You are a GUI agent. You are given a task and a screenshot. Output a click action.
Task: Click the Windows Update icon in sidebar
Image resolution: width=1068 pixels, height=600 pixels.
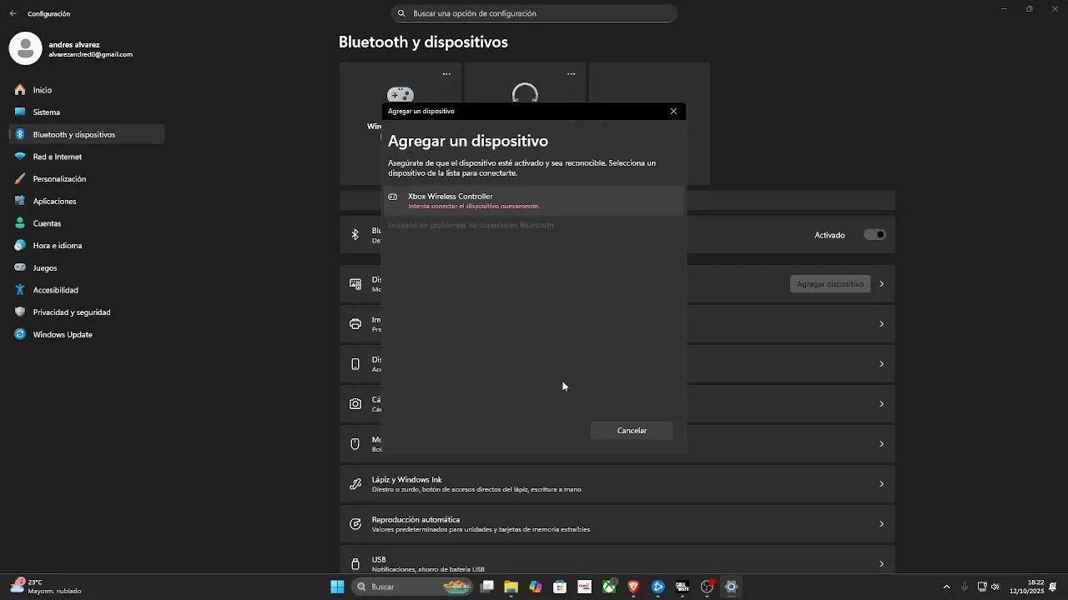20,334
